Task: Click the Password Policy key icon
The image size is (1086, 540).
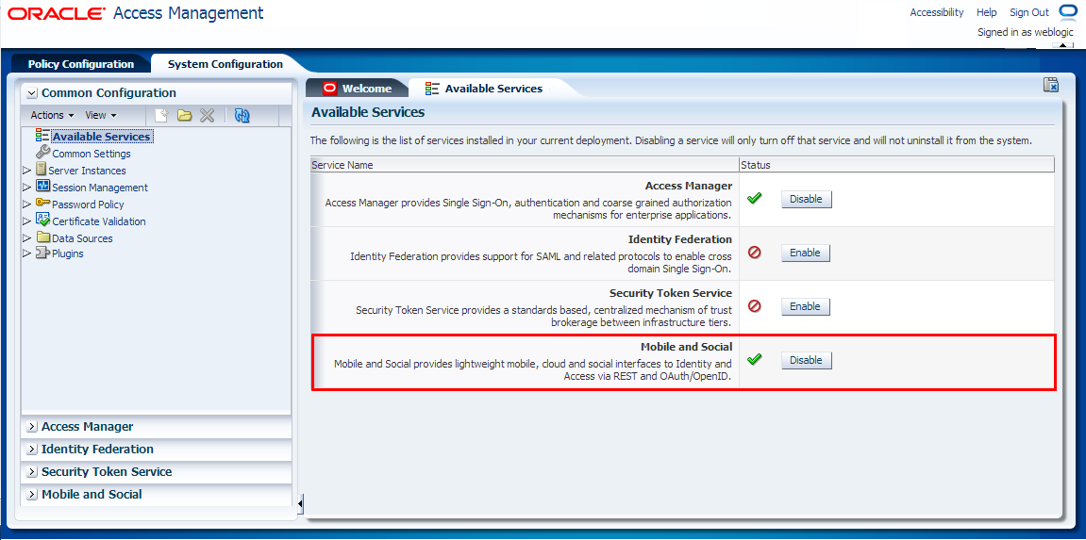Action: (x=43, y=204)
